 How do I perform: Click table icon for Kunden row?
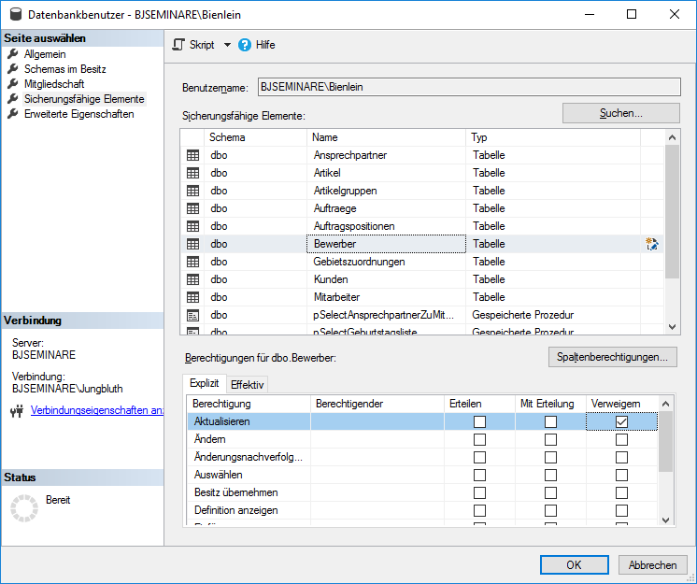[193, 279]
